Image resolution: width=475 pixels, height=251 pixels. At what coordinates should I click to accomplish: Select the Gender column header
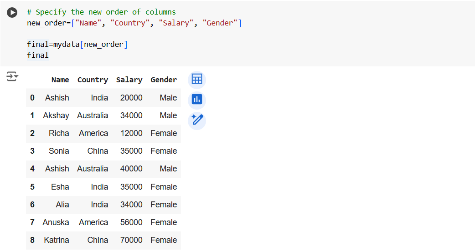point(163,80)
